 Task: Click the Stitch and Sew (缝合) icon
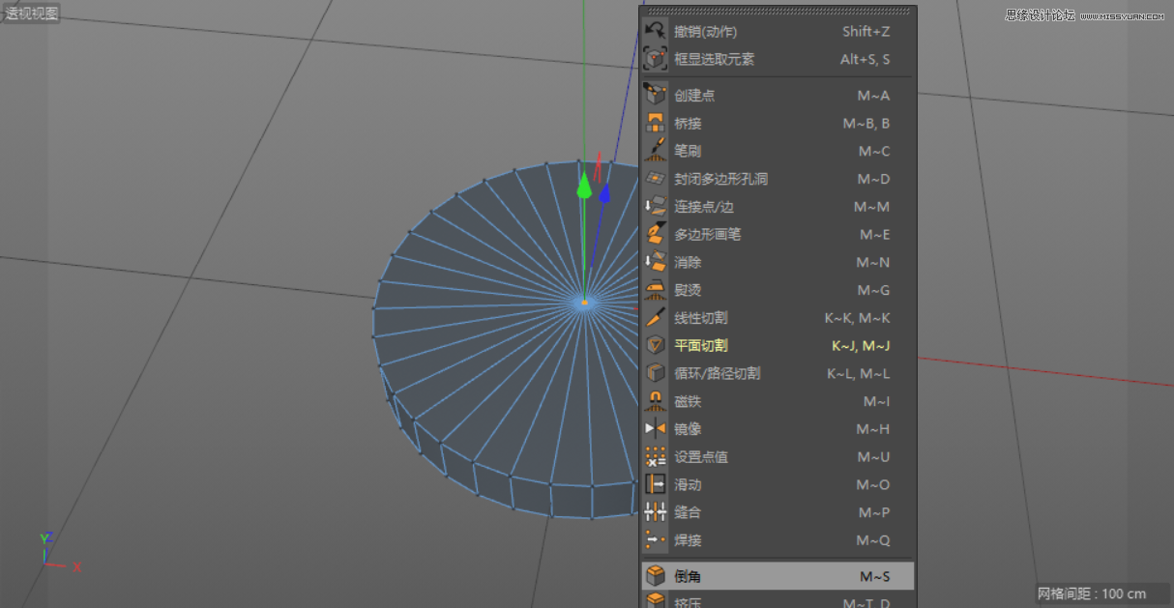[x=656, y=512]
